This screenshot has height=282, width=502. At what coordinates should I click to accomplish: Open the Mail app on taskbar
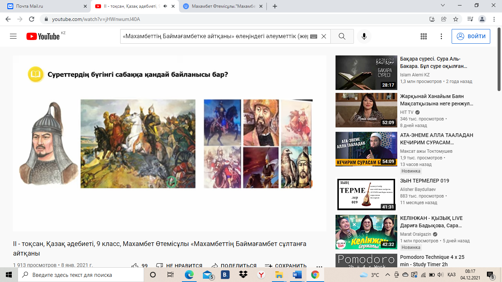pyautogui.click(x=208, y=275)
